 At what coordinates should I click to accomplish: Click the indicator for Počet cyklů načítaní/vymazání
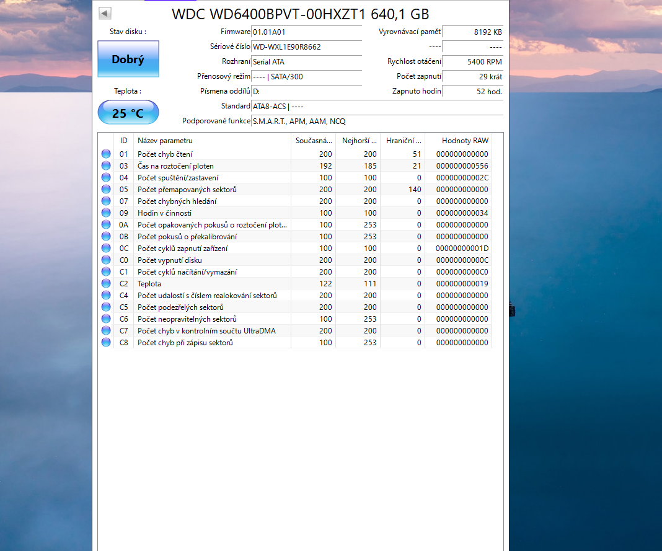click(x=105, y=271)
